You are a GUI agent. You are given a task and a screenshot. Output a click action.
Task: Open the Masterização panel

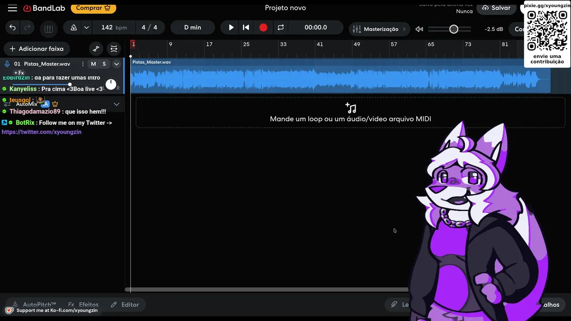pyautogui.click(x=380, y=29)
